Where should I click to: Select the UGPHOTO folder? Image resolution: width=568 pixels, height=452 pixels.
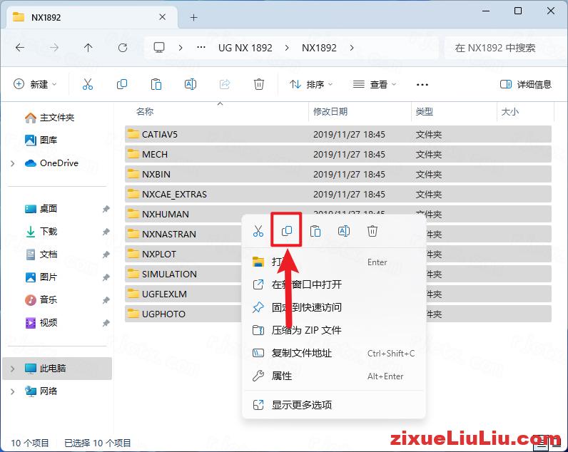pyautogui.click(x=183, y=314)
